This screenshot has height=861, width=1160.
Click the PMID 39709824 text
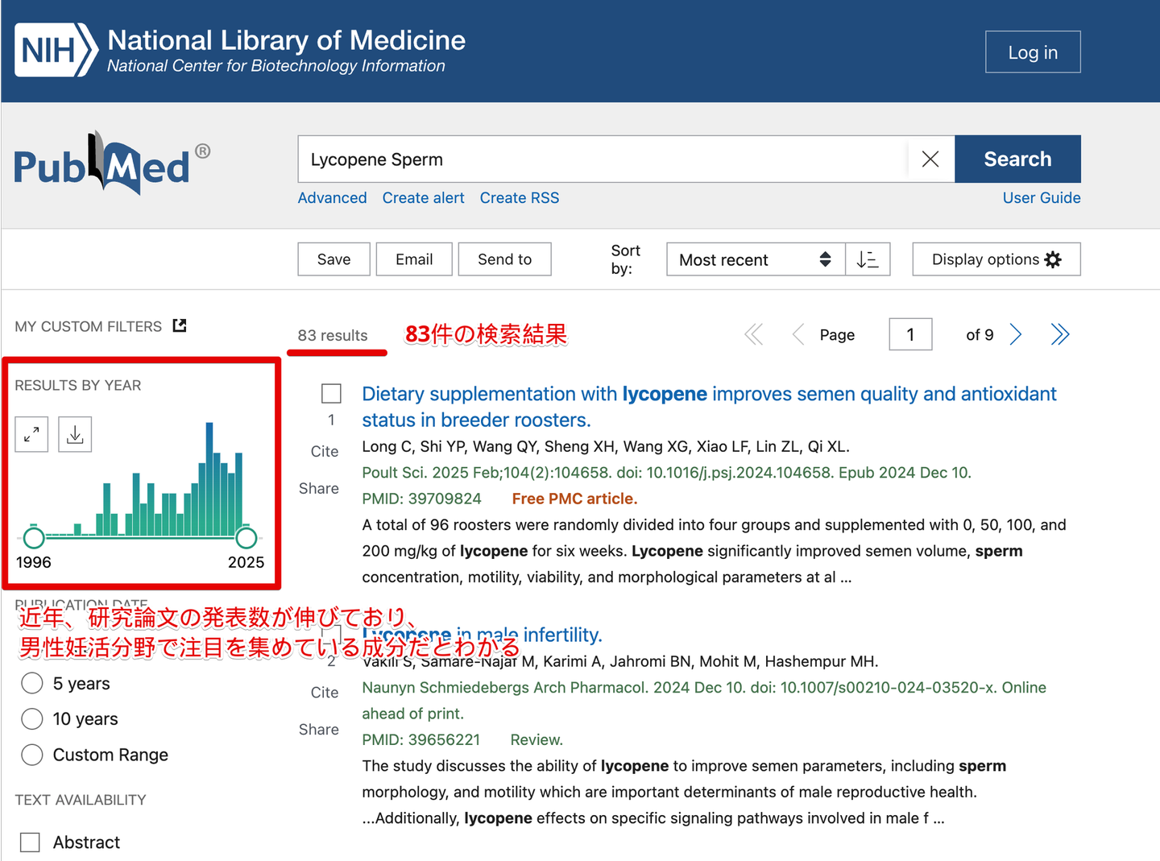click(x=421, y=499)
